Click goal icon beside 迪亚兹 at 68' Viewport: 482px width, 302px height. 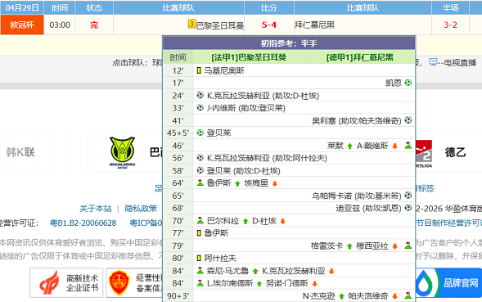coord(408,208)
